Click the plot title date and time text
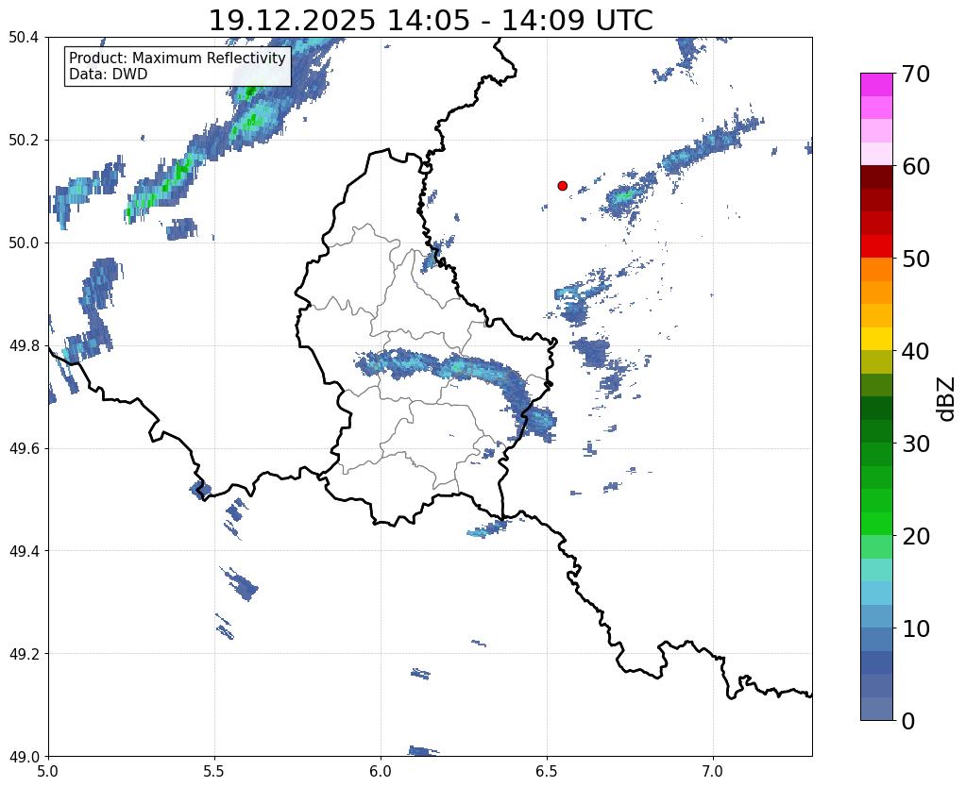966x787 pixels. tap(431, 21)
